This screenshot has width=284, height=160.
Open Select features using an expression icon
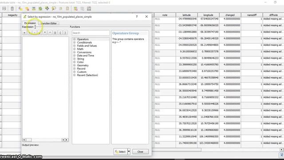20,8
